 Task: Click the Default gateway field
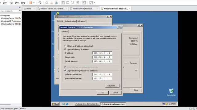click(102, 61)
